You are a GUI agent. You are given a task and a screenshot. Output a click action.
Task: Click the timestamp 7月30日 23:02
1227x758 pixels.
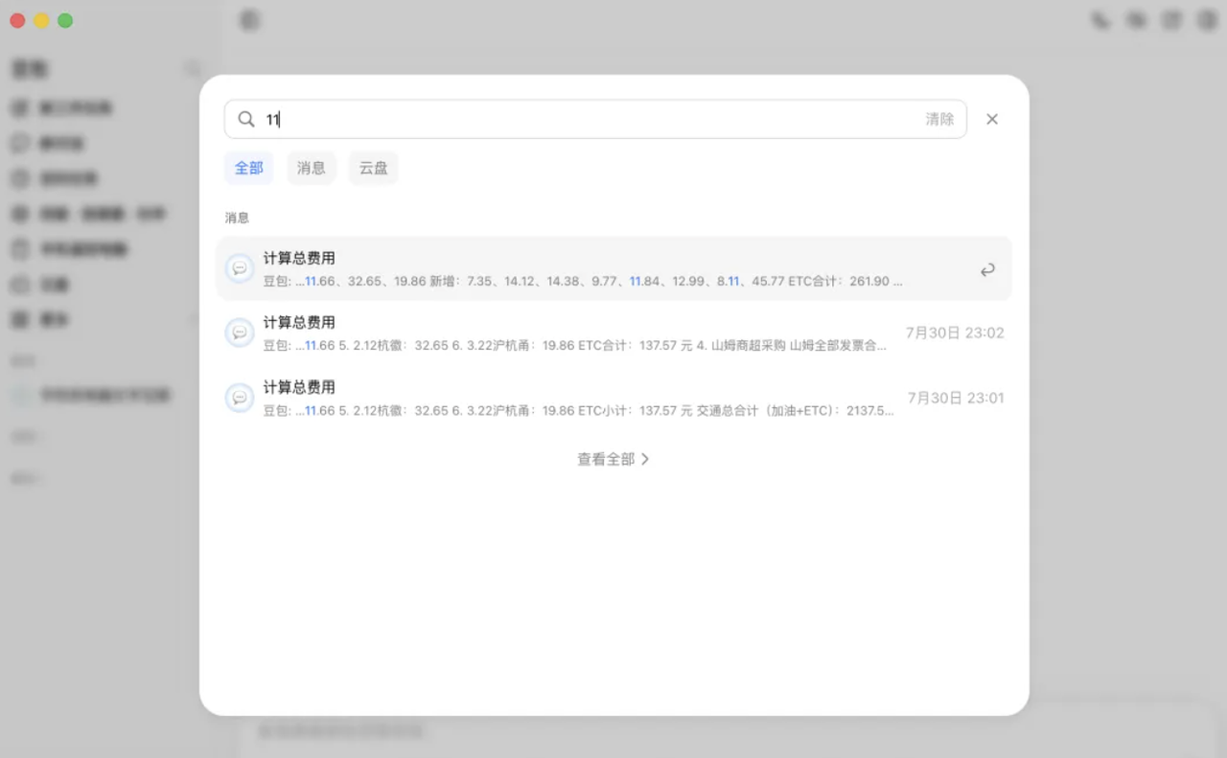click(955, 333)
